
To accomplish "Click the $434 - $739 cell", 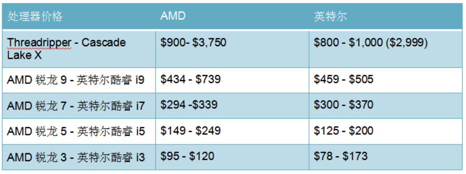I will click(x=232, y=80).
